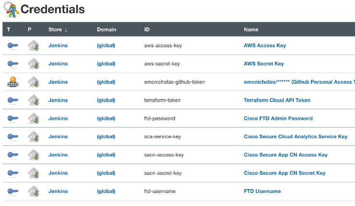Click the provider house icon in ftd-password row

(x=34, y=118)
